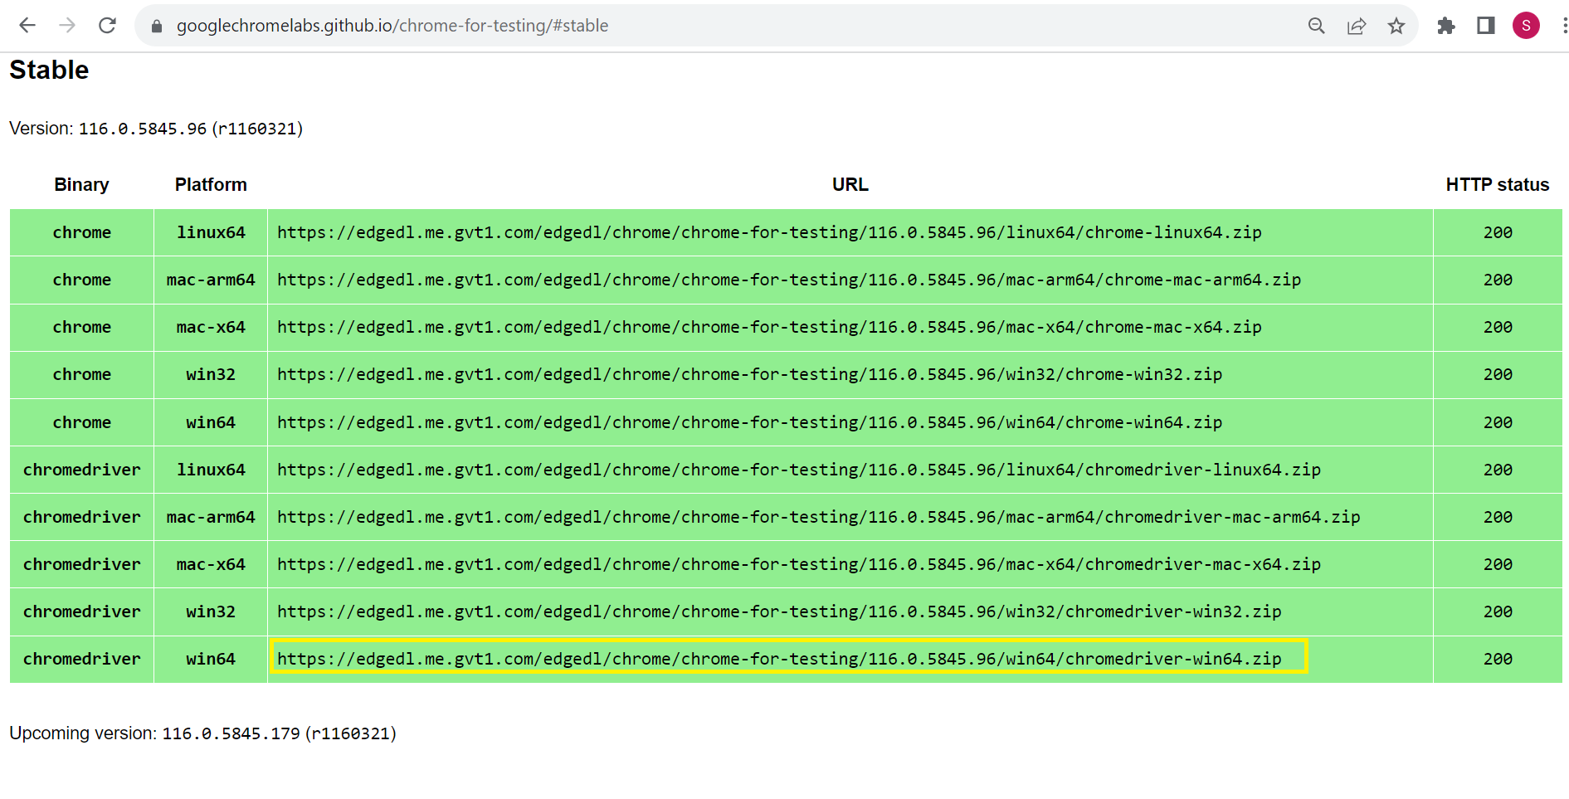Click the browser back arrow
The height and width of the screenshot is (799, 1569).
(27, 26)
